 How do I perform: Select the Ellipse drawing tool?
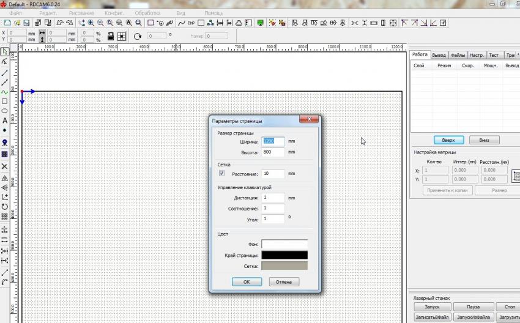[5, 111]
